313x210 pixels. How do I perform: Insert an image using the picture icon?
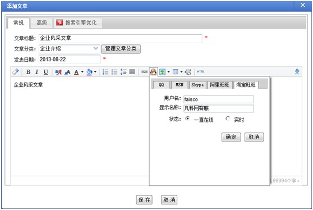pos(162,72)
